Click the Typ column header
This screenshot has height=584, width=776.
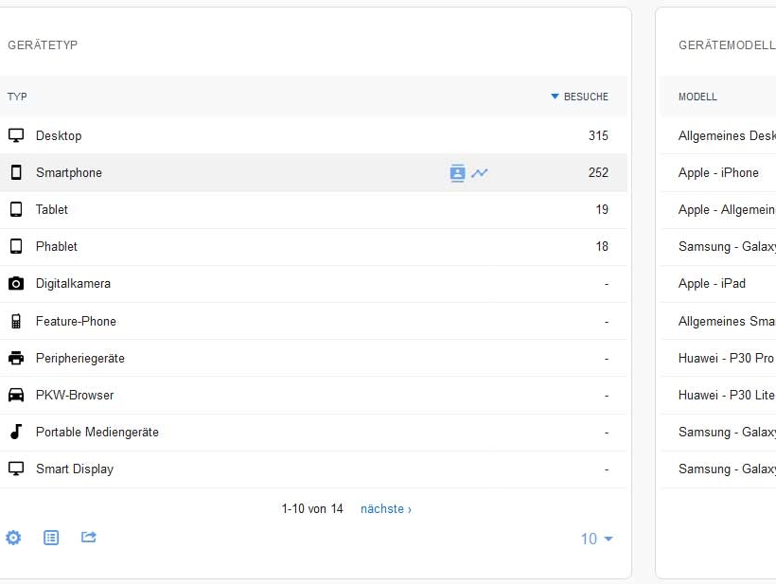point(17,97)
